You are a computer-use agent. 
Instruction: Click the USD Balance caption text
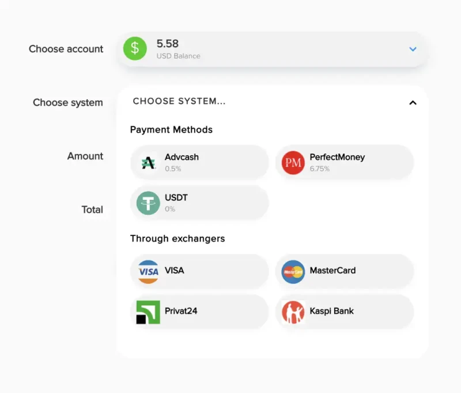(x=179, y=56)
